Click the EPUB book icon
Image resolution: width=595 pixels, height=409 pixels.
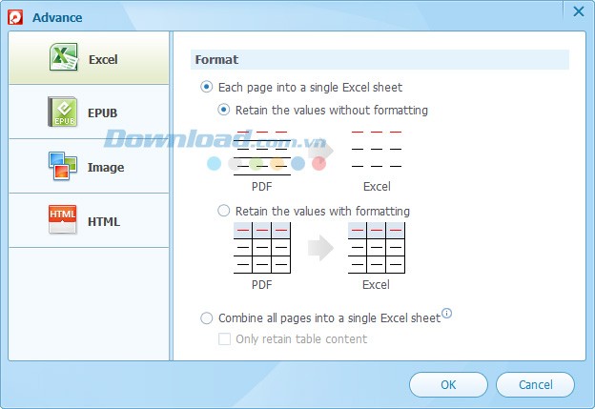(63, 112)
